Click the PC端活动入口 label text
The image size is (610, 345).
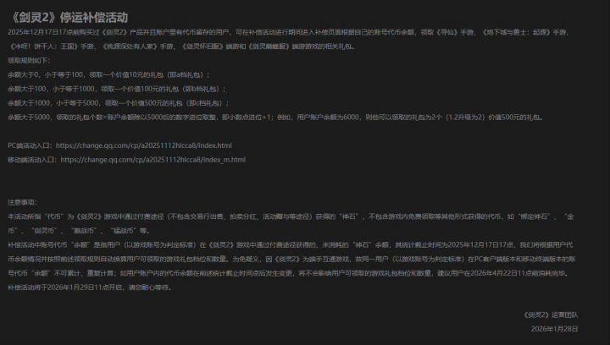[x=30, y=145]
